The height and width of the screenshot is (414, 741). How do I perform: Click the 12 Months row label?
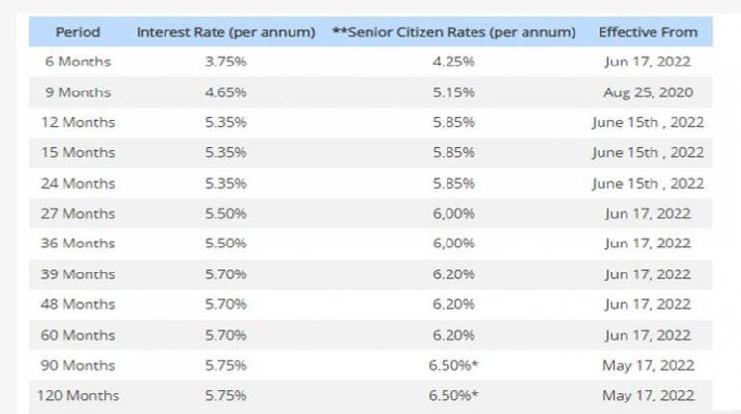pyautogui.click(x=78, y=122)
